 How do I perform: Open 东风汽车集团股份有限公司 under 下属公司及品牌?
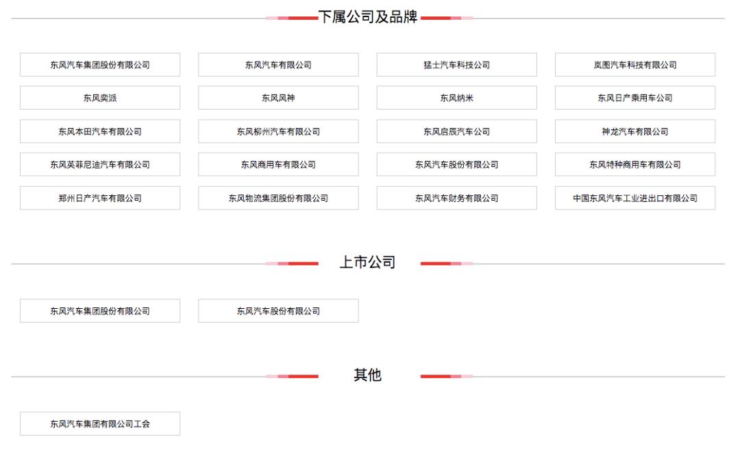point(99,64)
